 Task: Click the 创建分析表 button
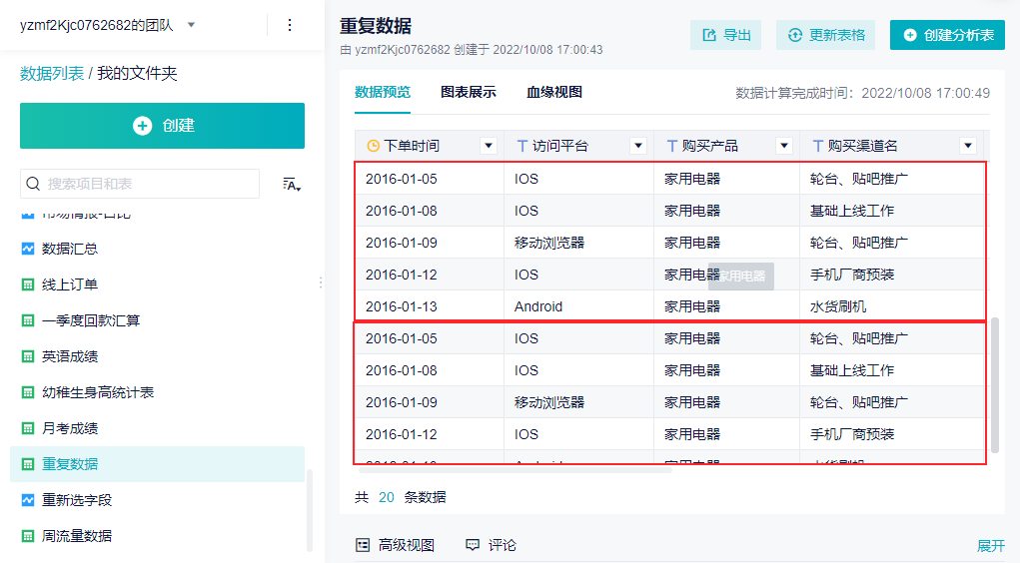coord(947,35)
